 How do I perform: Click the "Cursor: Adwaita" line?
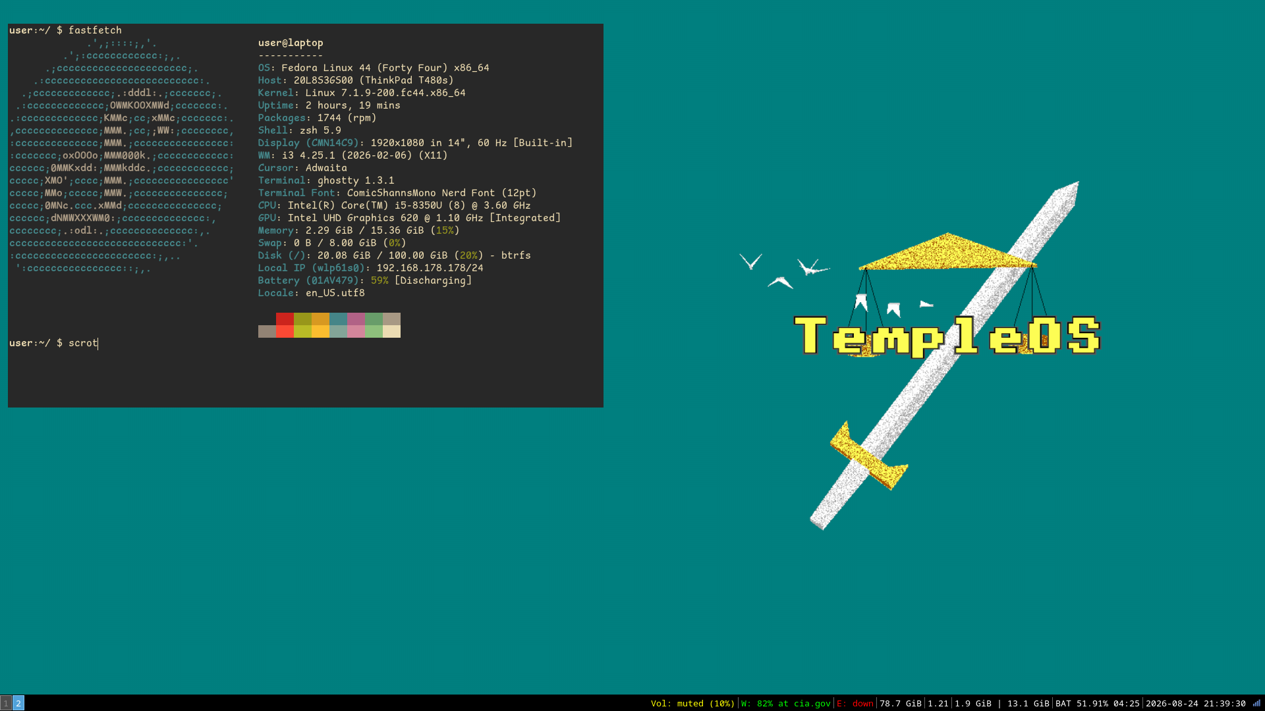[x=302, y=168]
